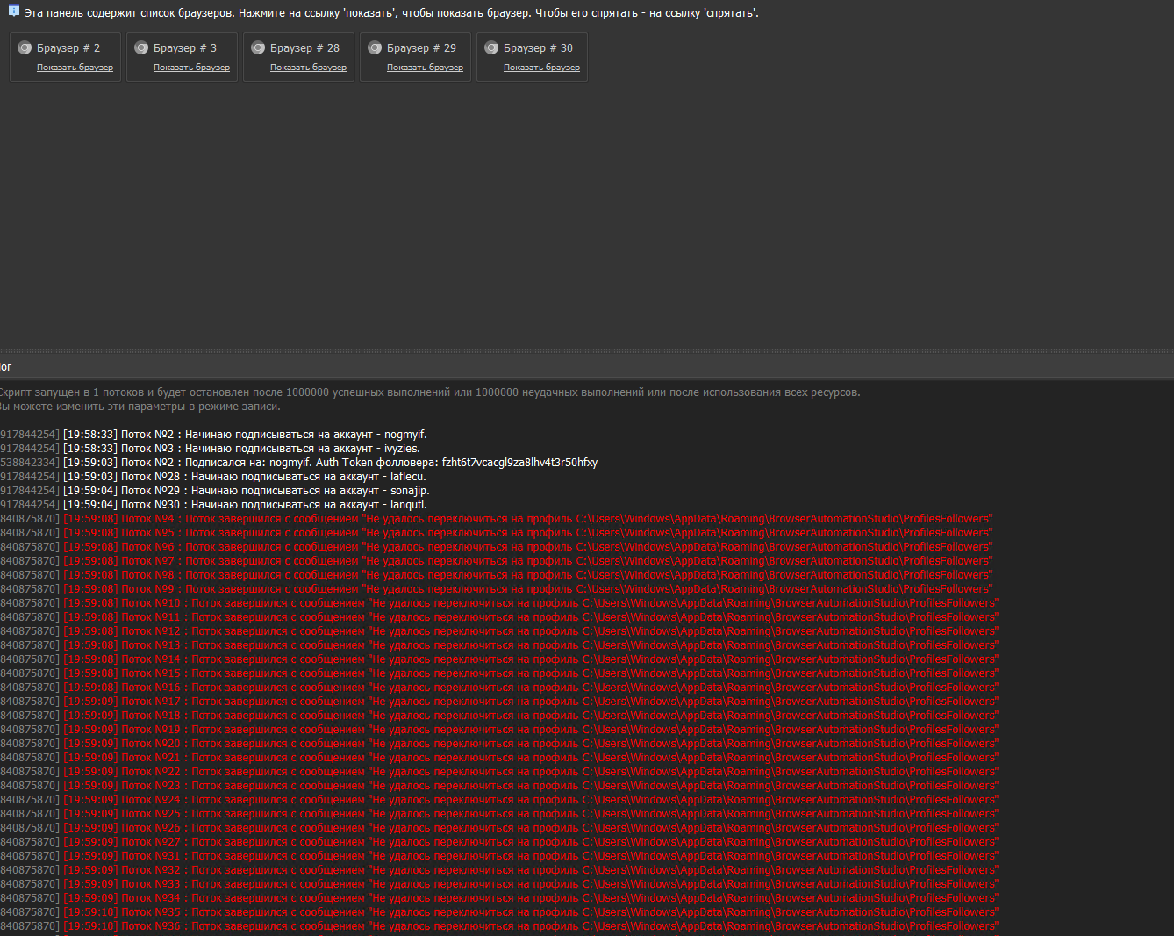Click the Chrome icon of Браузер # 30
This screenshot has height=936, width=1174.
pyautogui.click(x=491, y=48)
